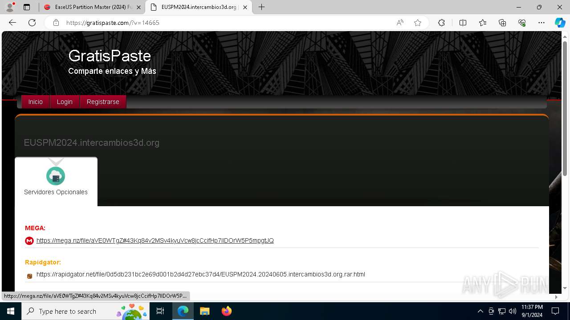This screenshot has width=570, height=320.
Task: Close the EaseUS Partition Master tab
Action: coord(138,7)
